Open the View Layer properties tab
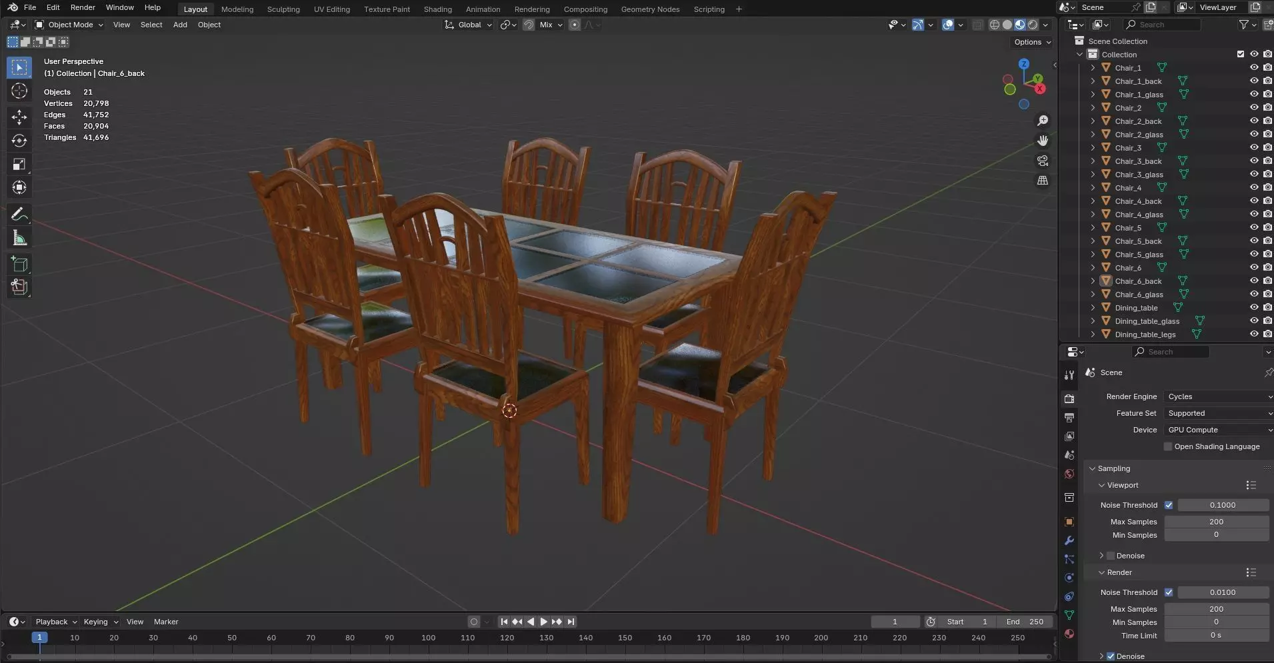Screen dimensions: 1274x663 point(1069,436)
